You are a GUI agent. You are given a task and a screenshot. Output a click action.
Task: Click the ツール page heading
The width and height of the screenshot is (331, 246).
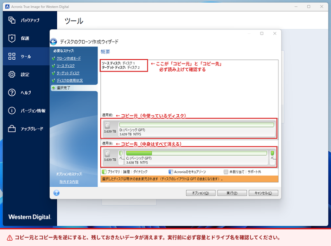pyautogui.click(x=74, y=21)
